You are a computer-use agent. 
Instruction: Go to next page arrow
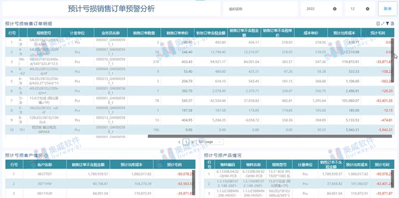pyautogui.click(x=193, y=142)
